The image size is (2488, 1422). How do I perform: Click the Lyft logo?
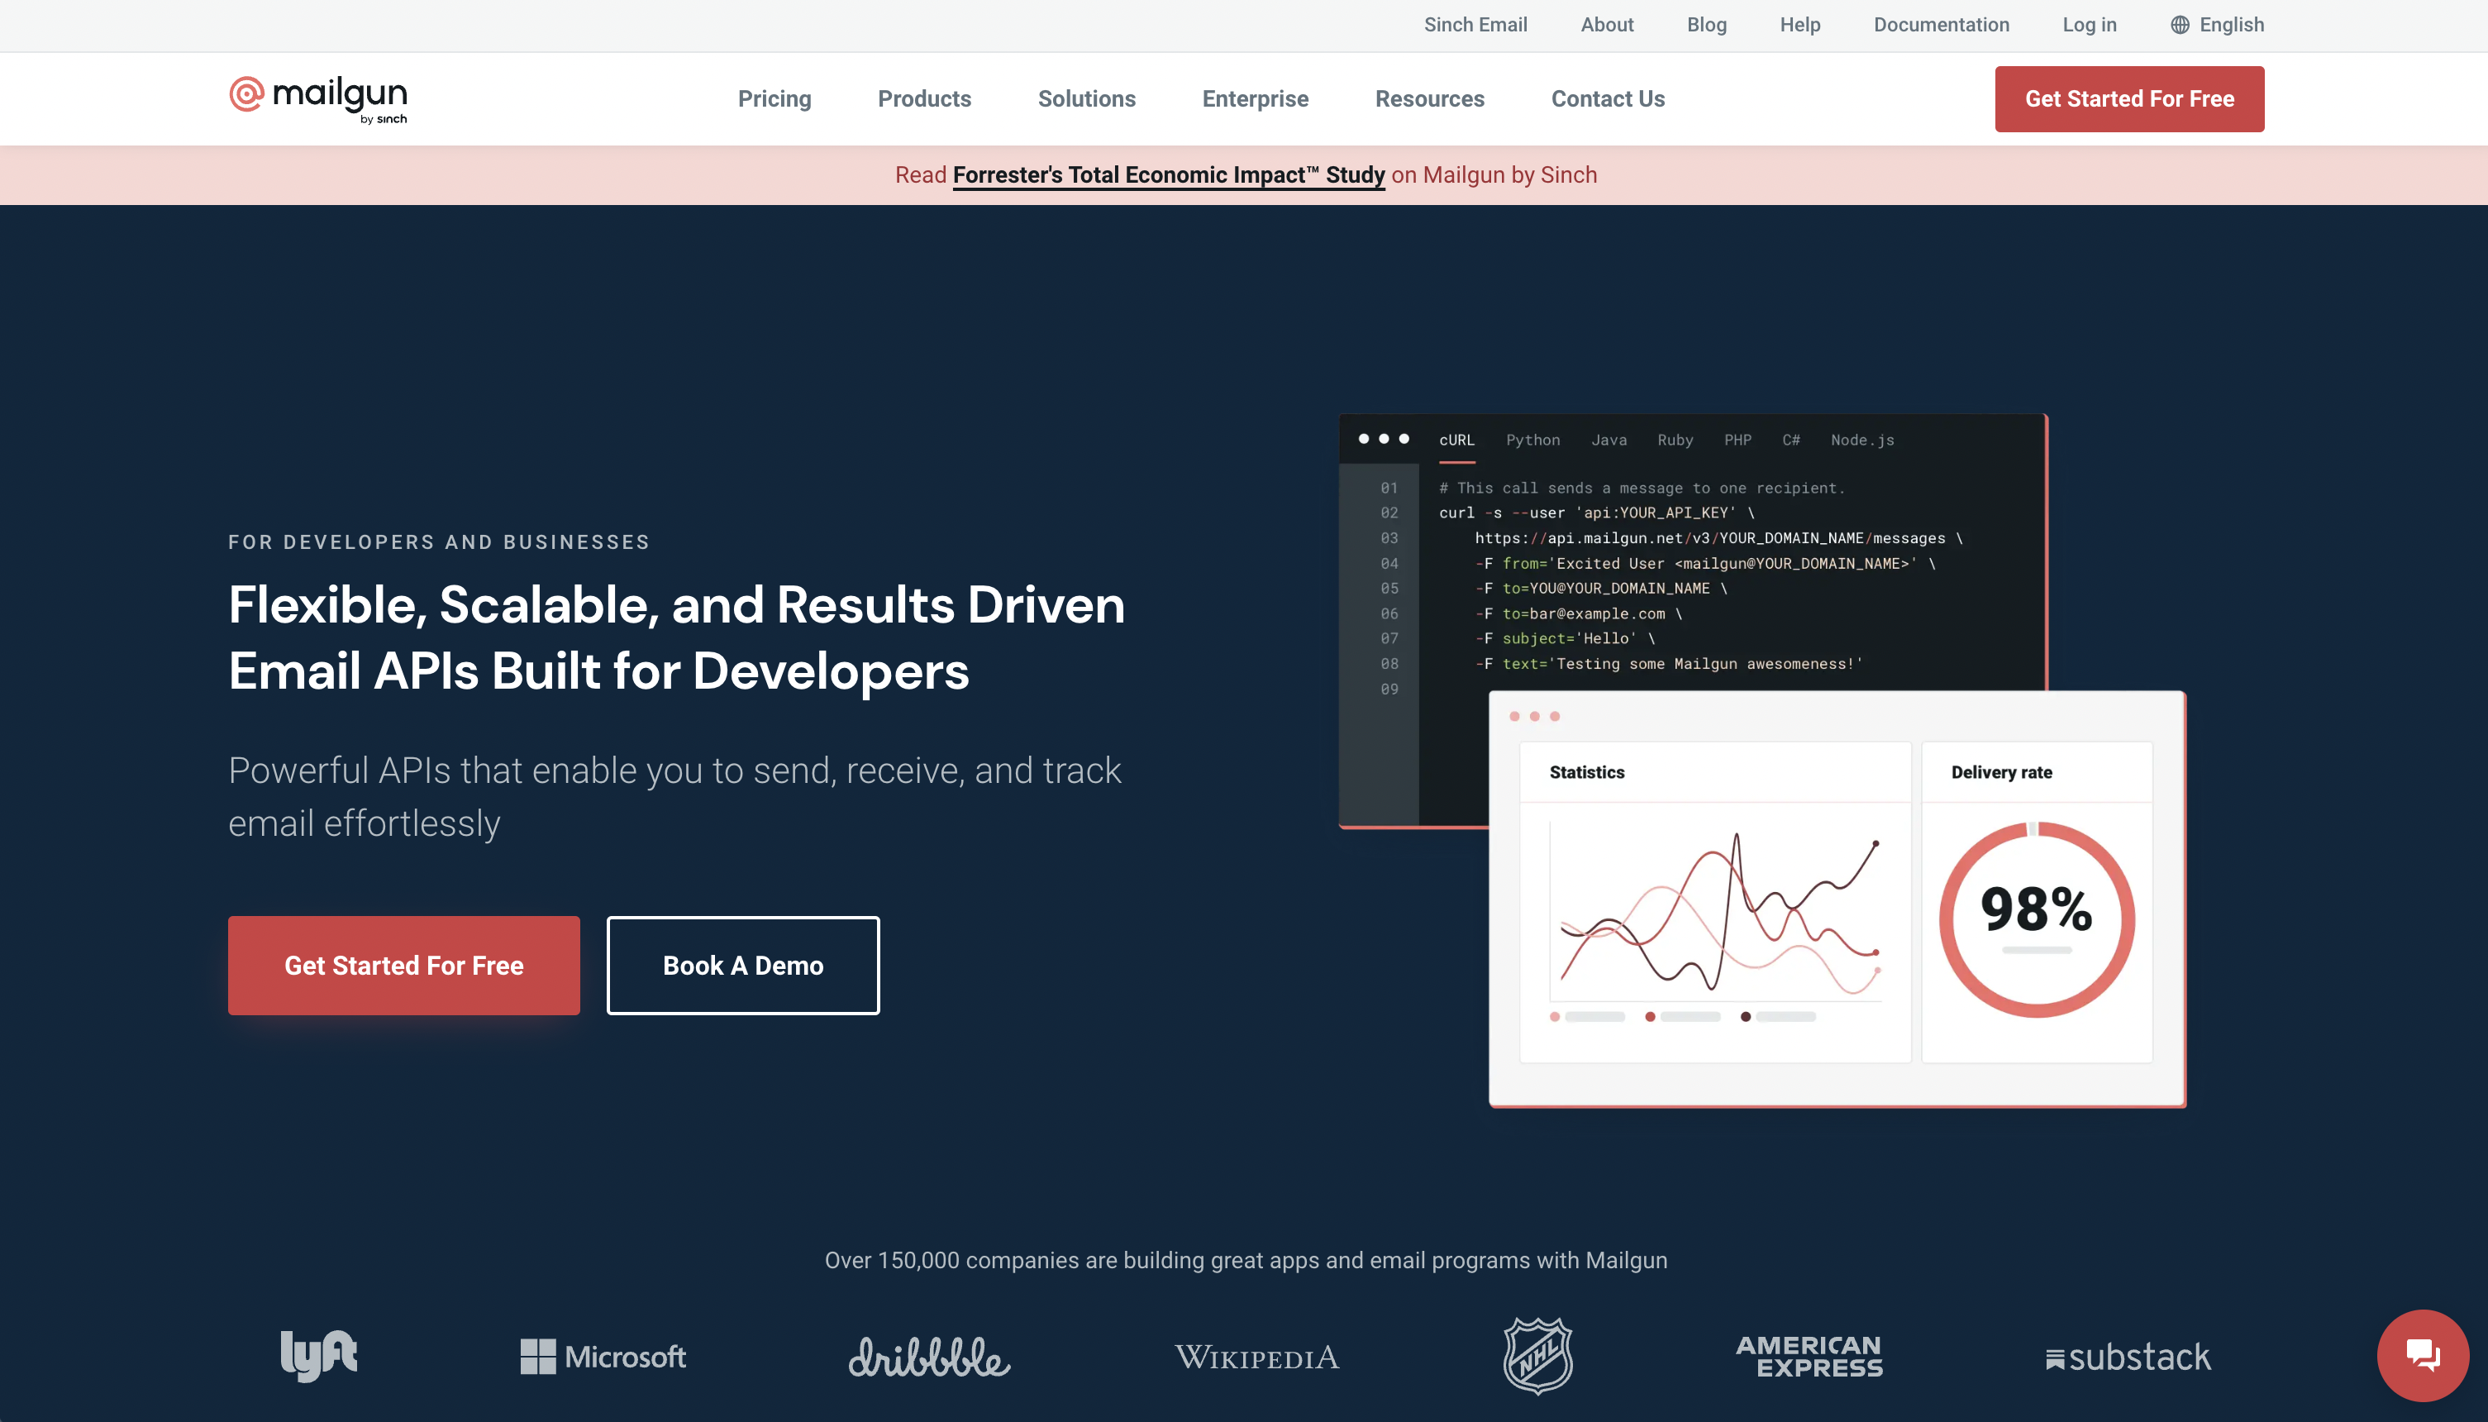pyautogui.click(x=318, y=1356)
